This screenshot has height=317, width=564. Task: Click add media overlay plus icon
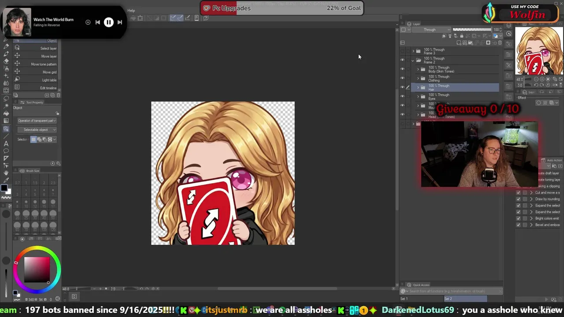point(88,22)
